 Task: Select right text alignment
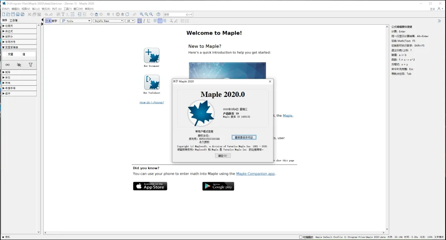click(x=164, y=21)
